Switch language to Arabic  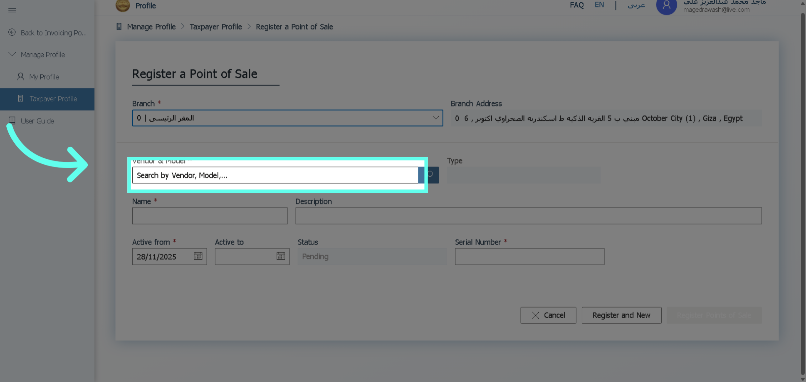point(636,5)
